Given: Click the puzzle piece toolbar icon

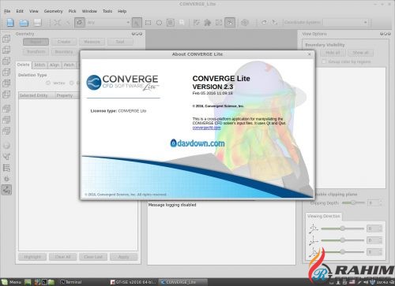Looking at the screenshot, I should point(208,23).
